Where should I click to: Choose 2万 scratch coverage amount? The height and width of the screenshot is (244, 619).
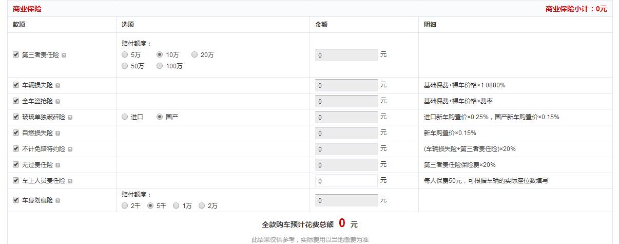(x=202, y=205)
